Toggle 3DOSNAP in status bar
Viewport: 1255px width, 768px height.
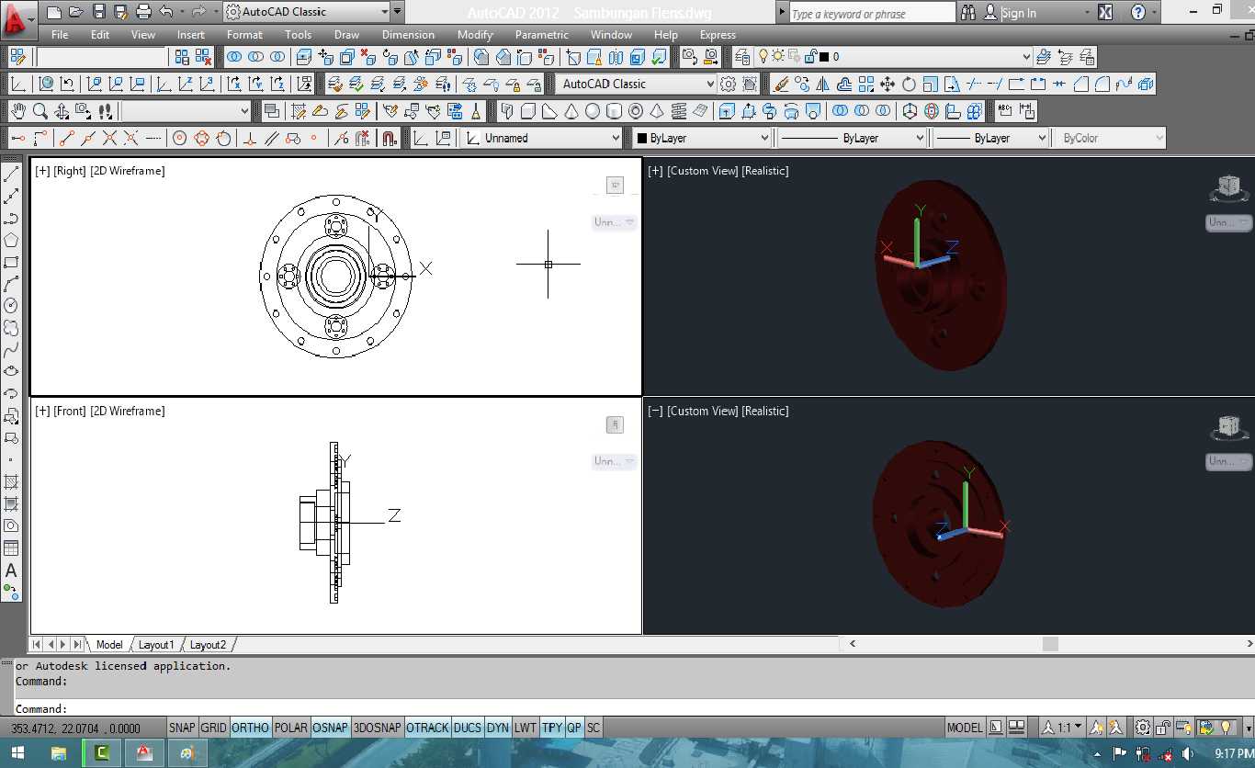(378, 728)
